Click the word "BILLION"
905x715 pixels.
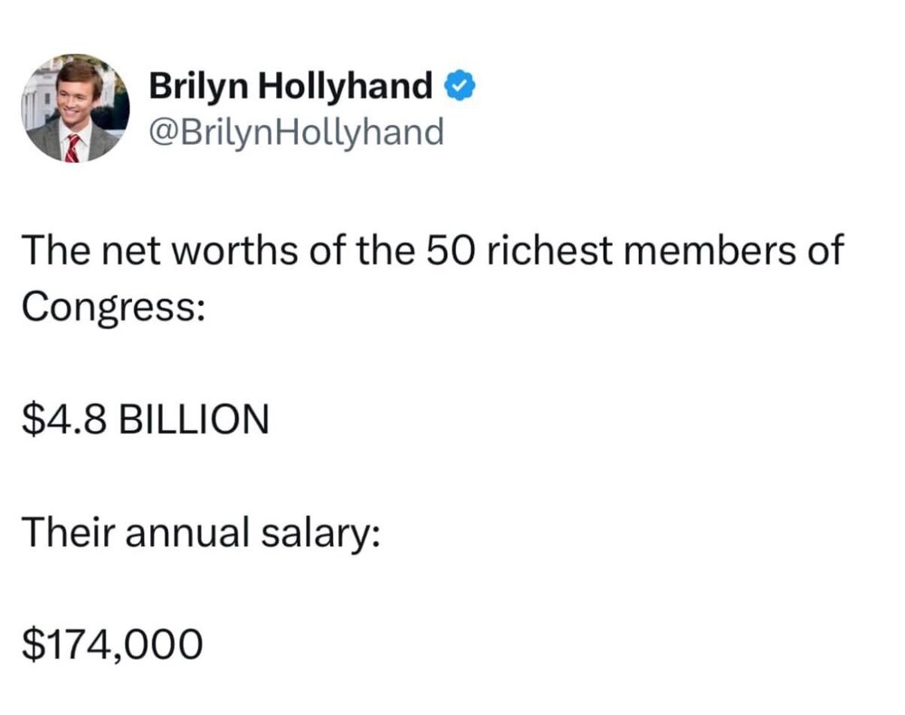[x=194, y=419]
